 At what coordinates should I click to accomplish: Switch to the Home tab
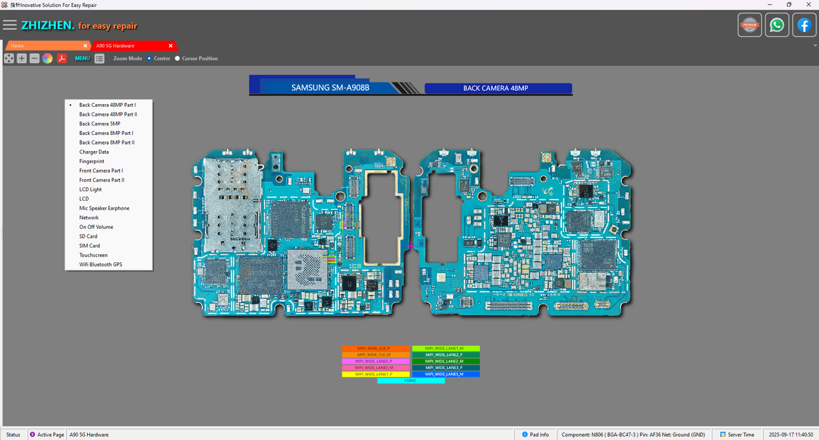coord(45,46)
